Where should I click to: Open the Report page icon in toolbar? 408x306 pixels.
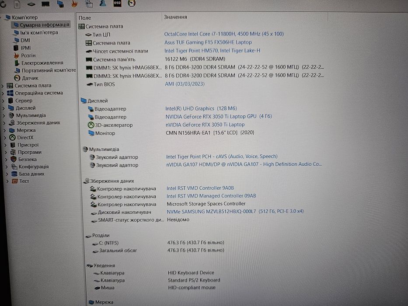click(x=17, y=4)
